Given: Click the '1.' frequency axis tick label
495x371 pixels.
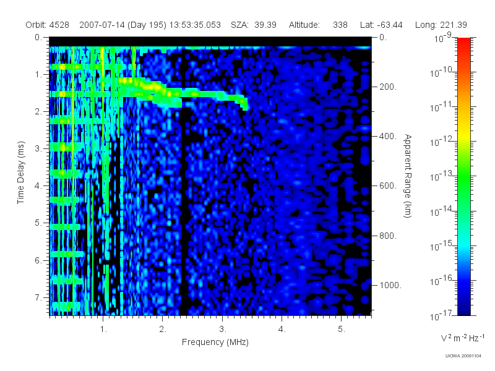Looking at the screenshot, I should (103, 330).
